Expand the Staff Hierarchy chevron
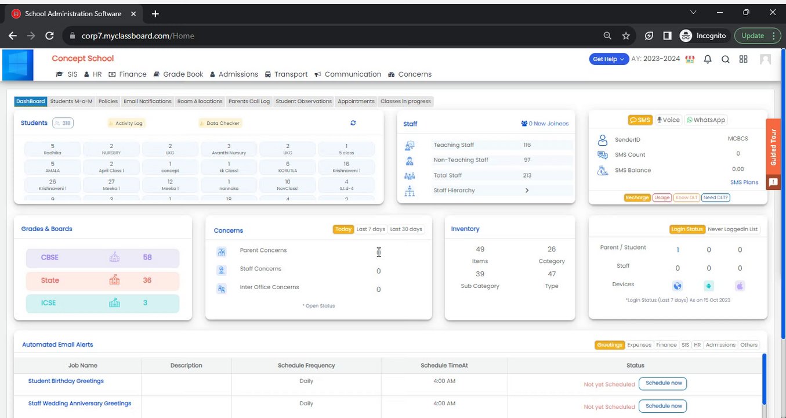 coord(527,190)
